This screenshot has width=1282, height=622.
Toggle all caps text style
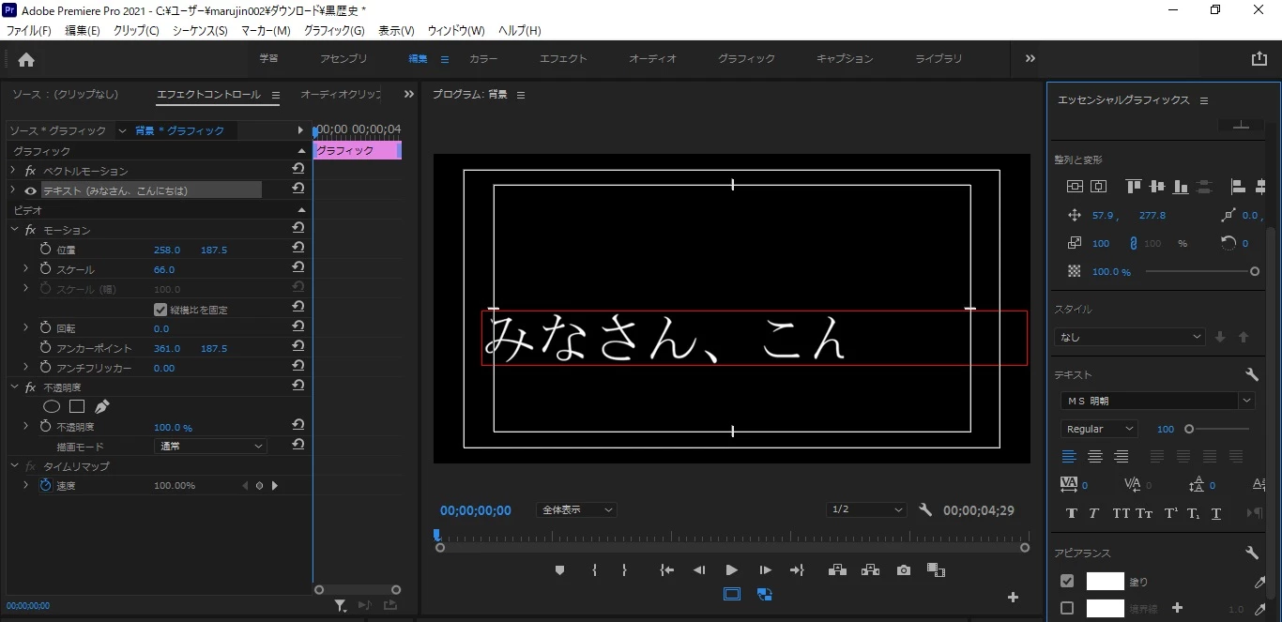[1121, 513]
